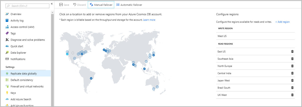The height and width of the screenshot is (107, 302).
Task: Delete the UK West read region
Action: [x=292, y=95]
